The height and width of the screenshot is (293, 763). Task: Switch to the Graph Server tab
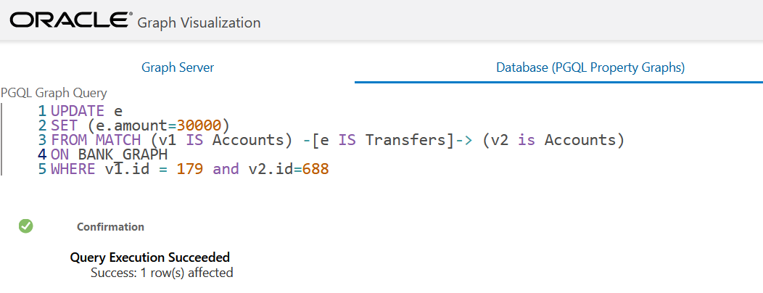point(178,67)
